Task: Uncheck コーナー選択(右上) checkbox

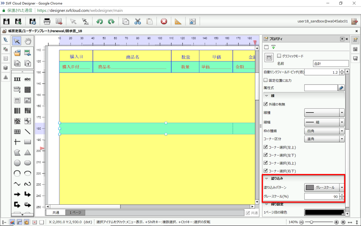Action: (265, 163)
